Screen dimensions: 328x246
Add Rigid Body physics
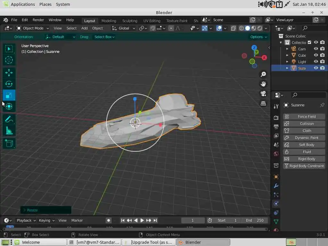pyautogui.click(x=304, y=159)
